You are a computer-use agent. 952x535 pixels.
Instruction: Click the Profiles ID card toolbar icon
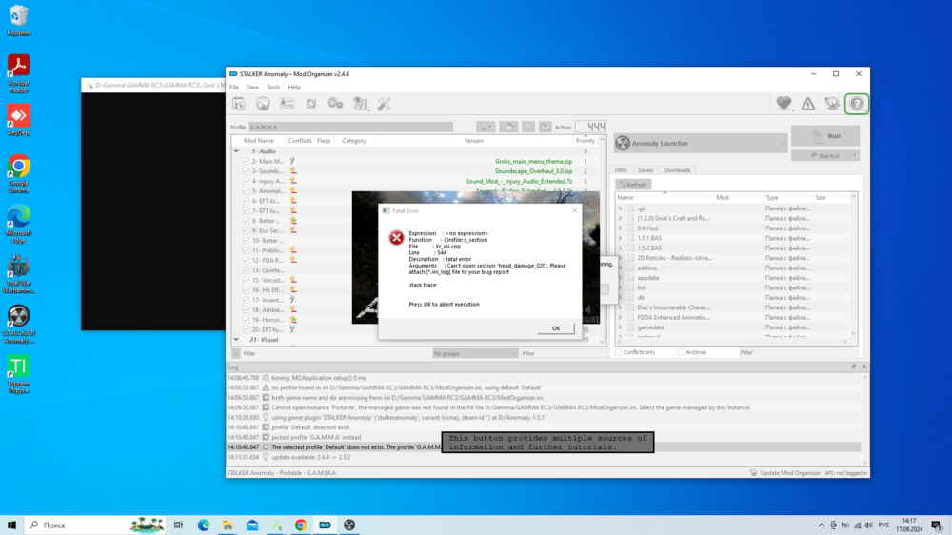[287, 104]
